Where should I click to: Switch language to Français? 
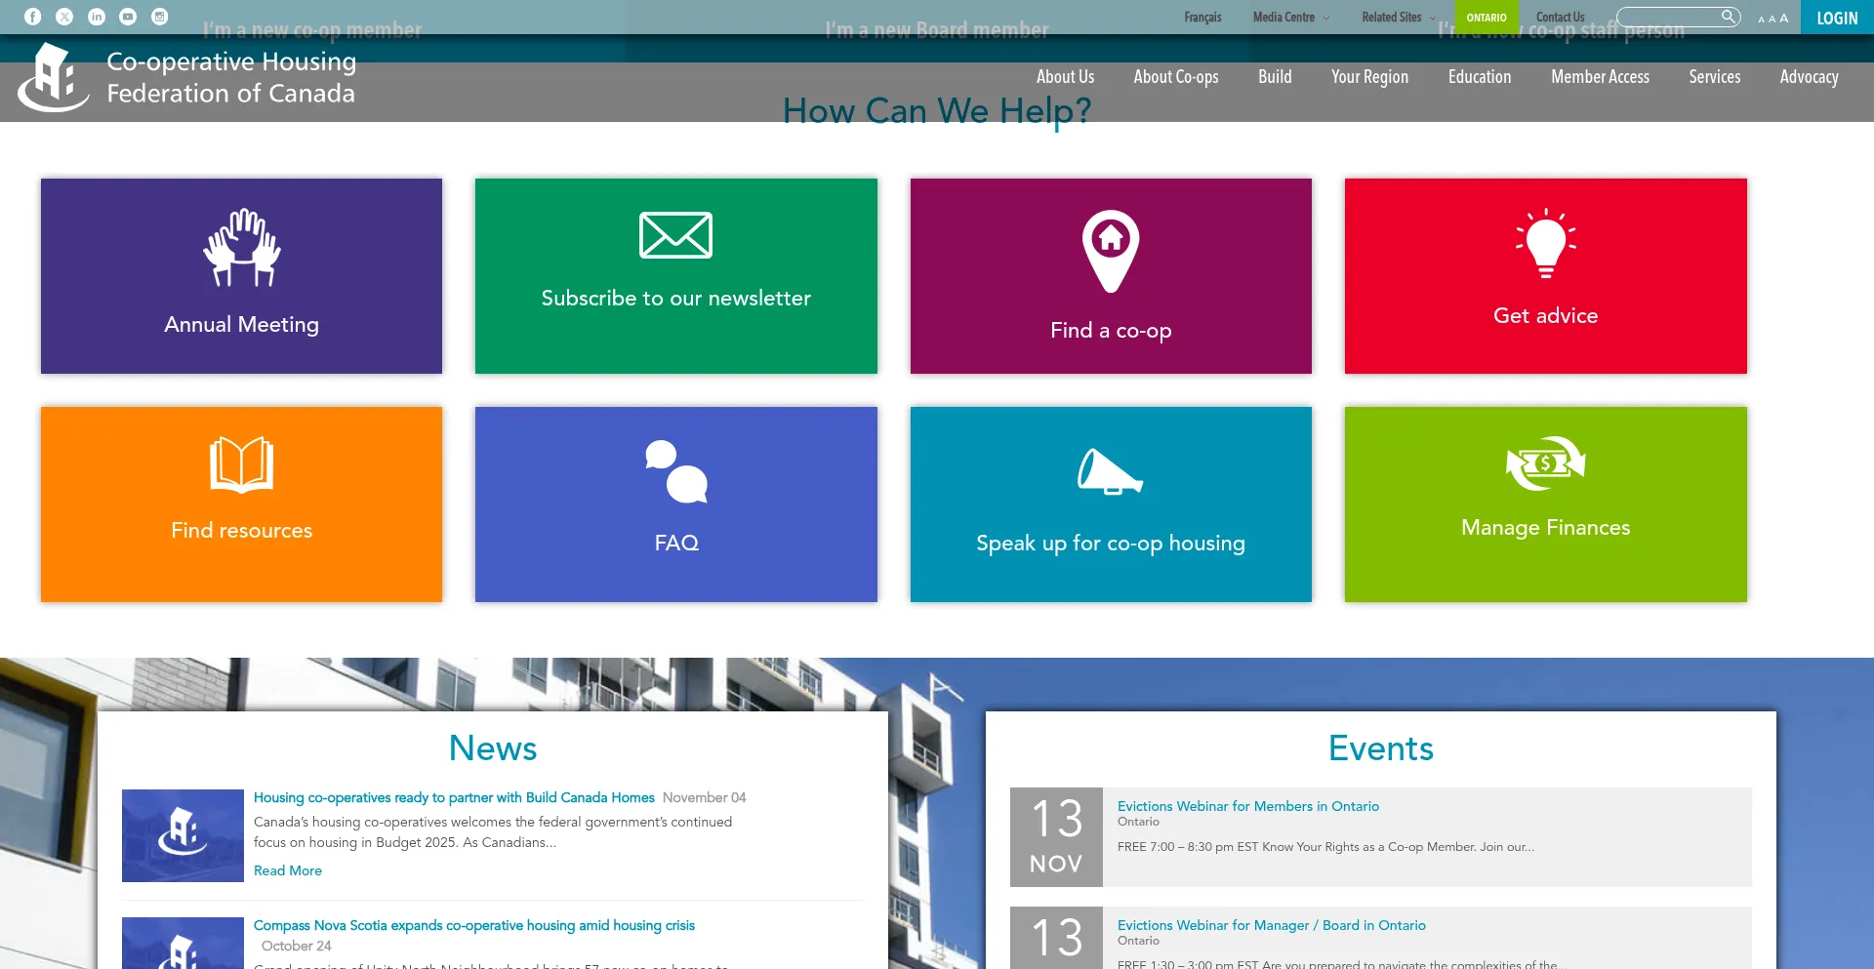pyautogui.click(x=1202, y=18)
